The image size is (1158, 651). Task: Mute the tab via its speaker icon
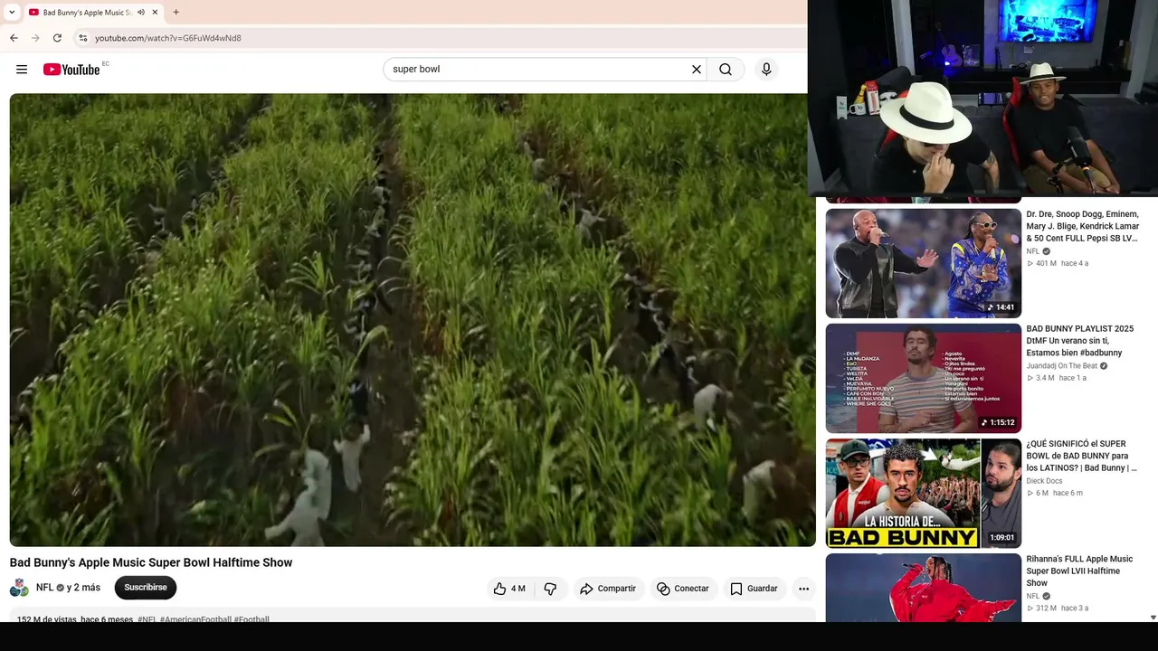(x=141, y=13)
